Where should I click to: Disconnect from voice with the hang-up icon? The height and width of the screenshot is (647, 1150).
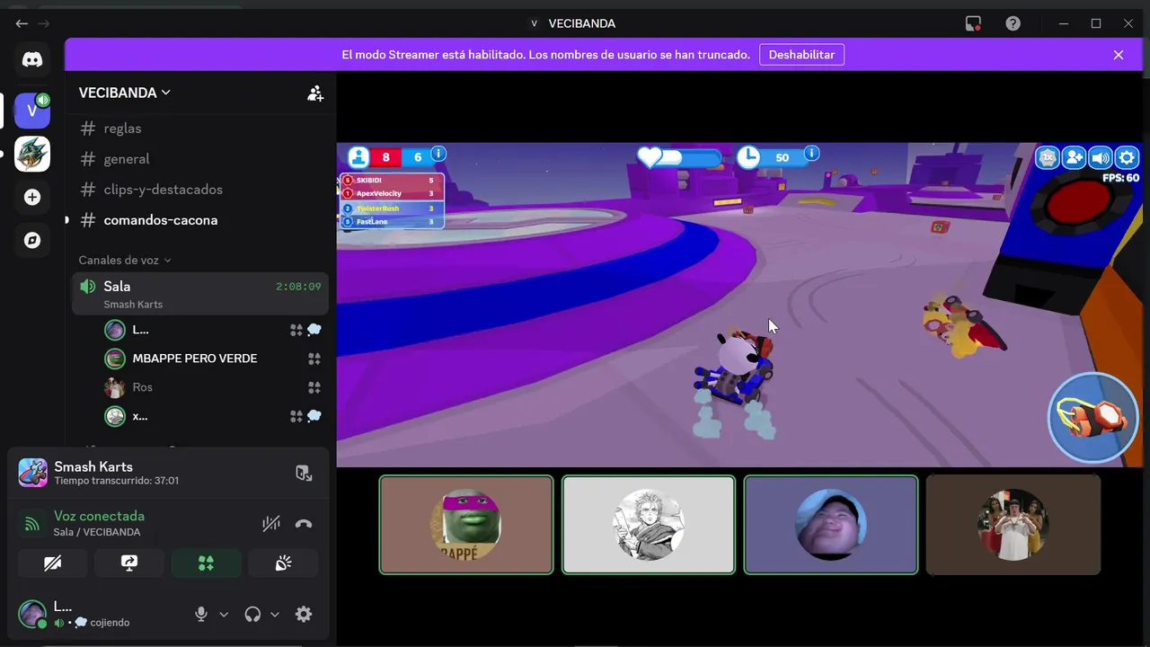click(x=304, y=524)
